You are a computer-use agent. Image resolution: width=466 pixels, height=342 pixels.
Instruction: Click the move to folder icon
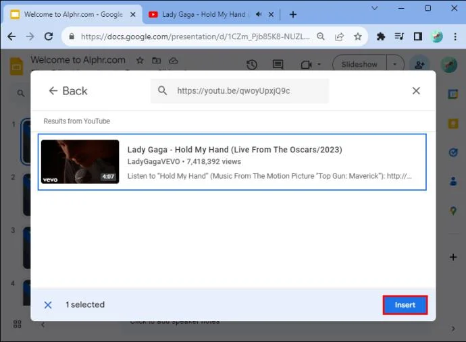156,61
